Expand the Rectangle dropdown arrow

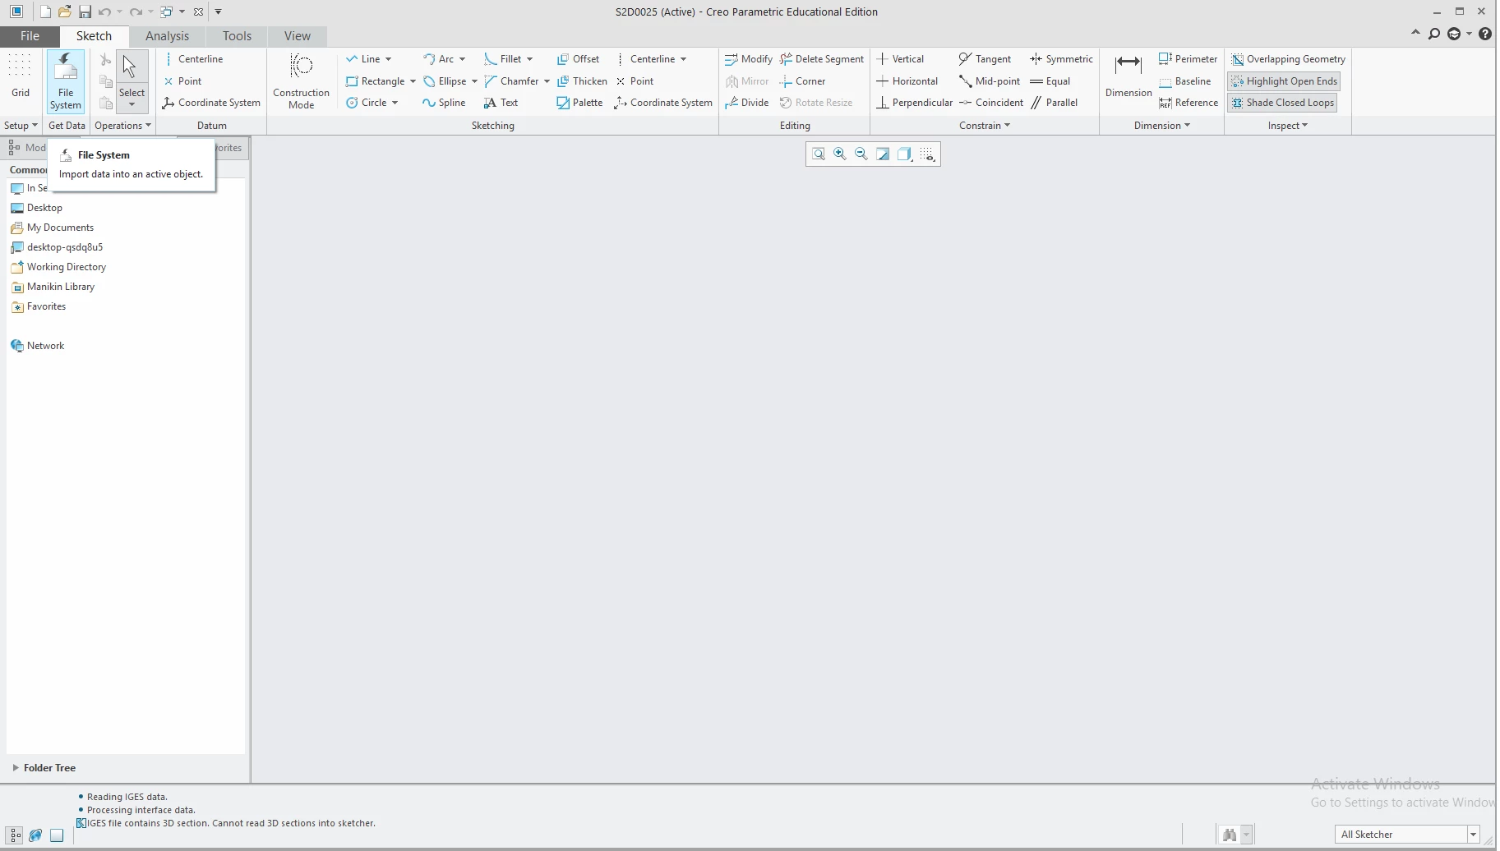[413, 81]
